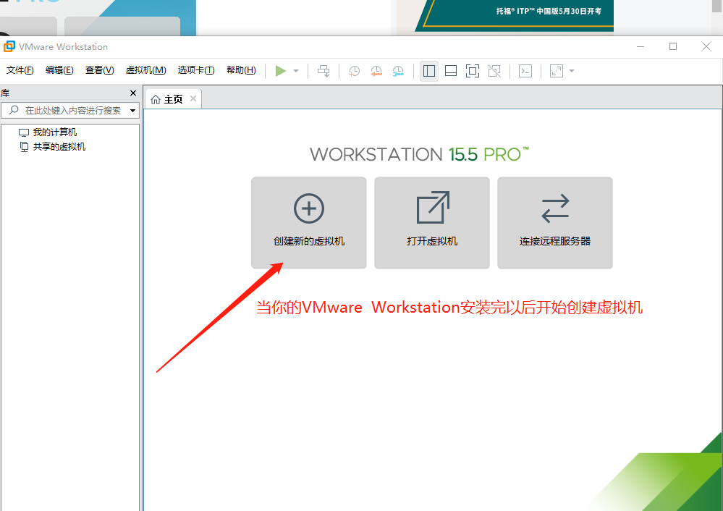Toggle the Show Library sidebar icon
723x511 pixels.
tap(429, 71)
